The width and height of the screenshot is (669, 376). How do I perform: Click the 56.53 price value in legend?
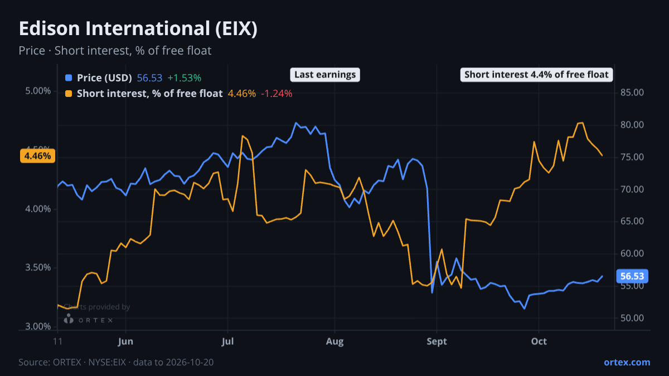[x=149, y=77]
